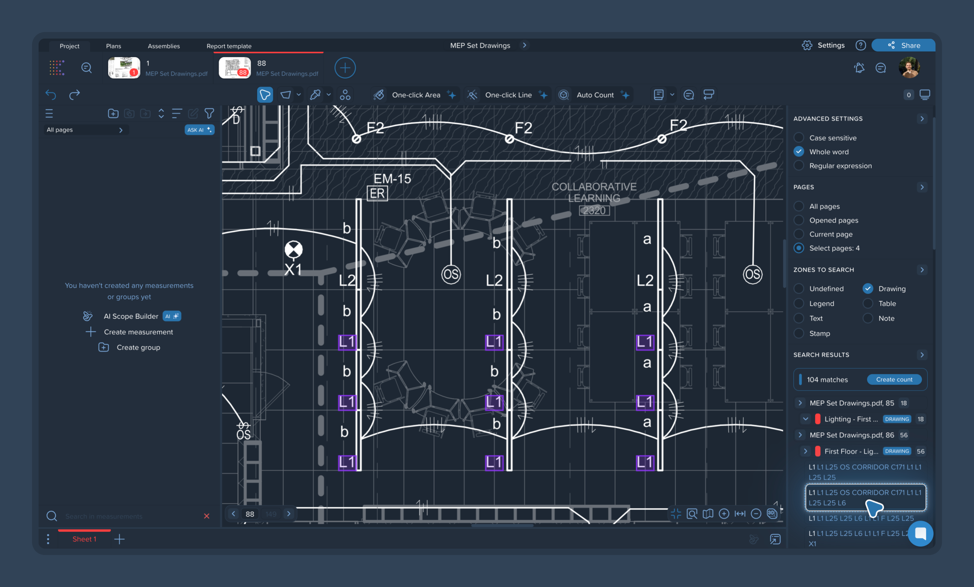Expand MEP Set Drawings.pdf, 85 results
The width and height of the screenshot is (974, 587).
(x=800, y=403)
